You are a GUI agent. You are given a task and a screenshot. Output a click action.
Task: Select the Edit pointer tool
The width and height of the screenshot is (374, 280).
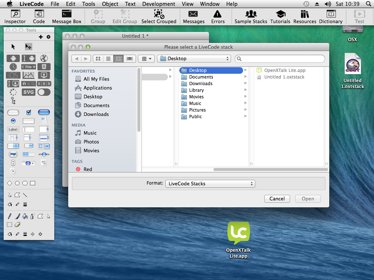28,47
